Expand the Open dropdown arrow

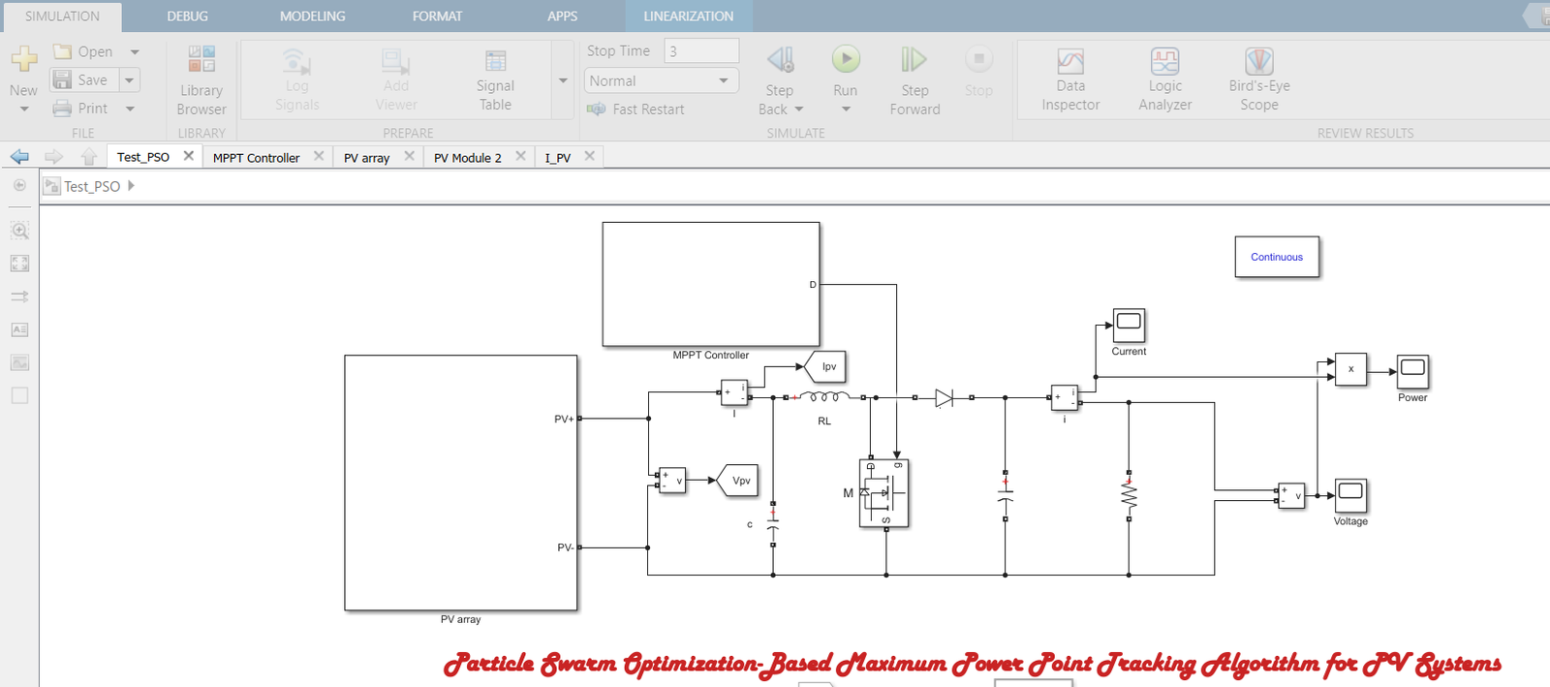(x=135, y=52)
